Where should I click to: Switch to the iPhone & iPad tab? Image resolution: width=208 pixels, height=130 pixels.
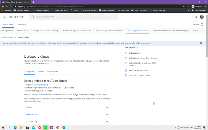point(52,72)
